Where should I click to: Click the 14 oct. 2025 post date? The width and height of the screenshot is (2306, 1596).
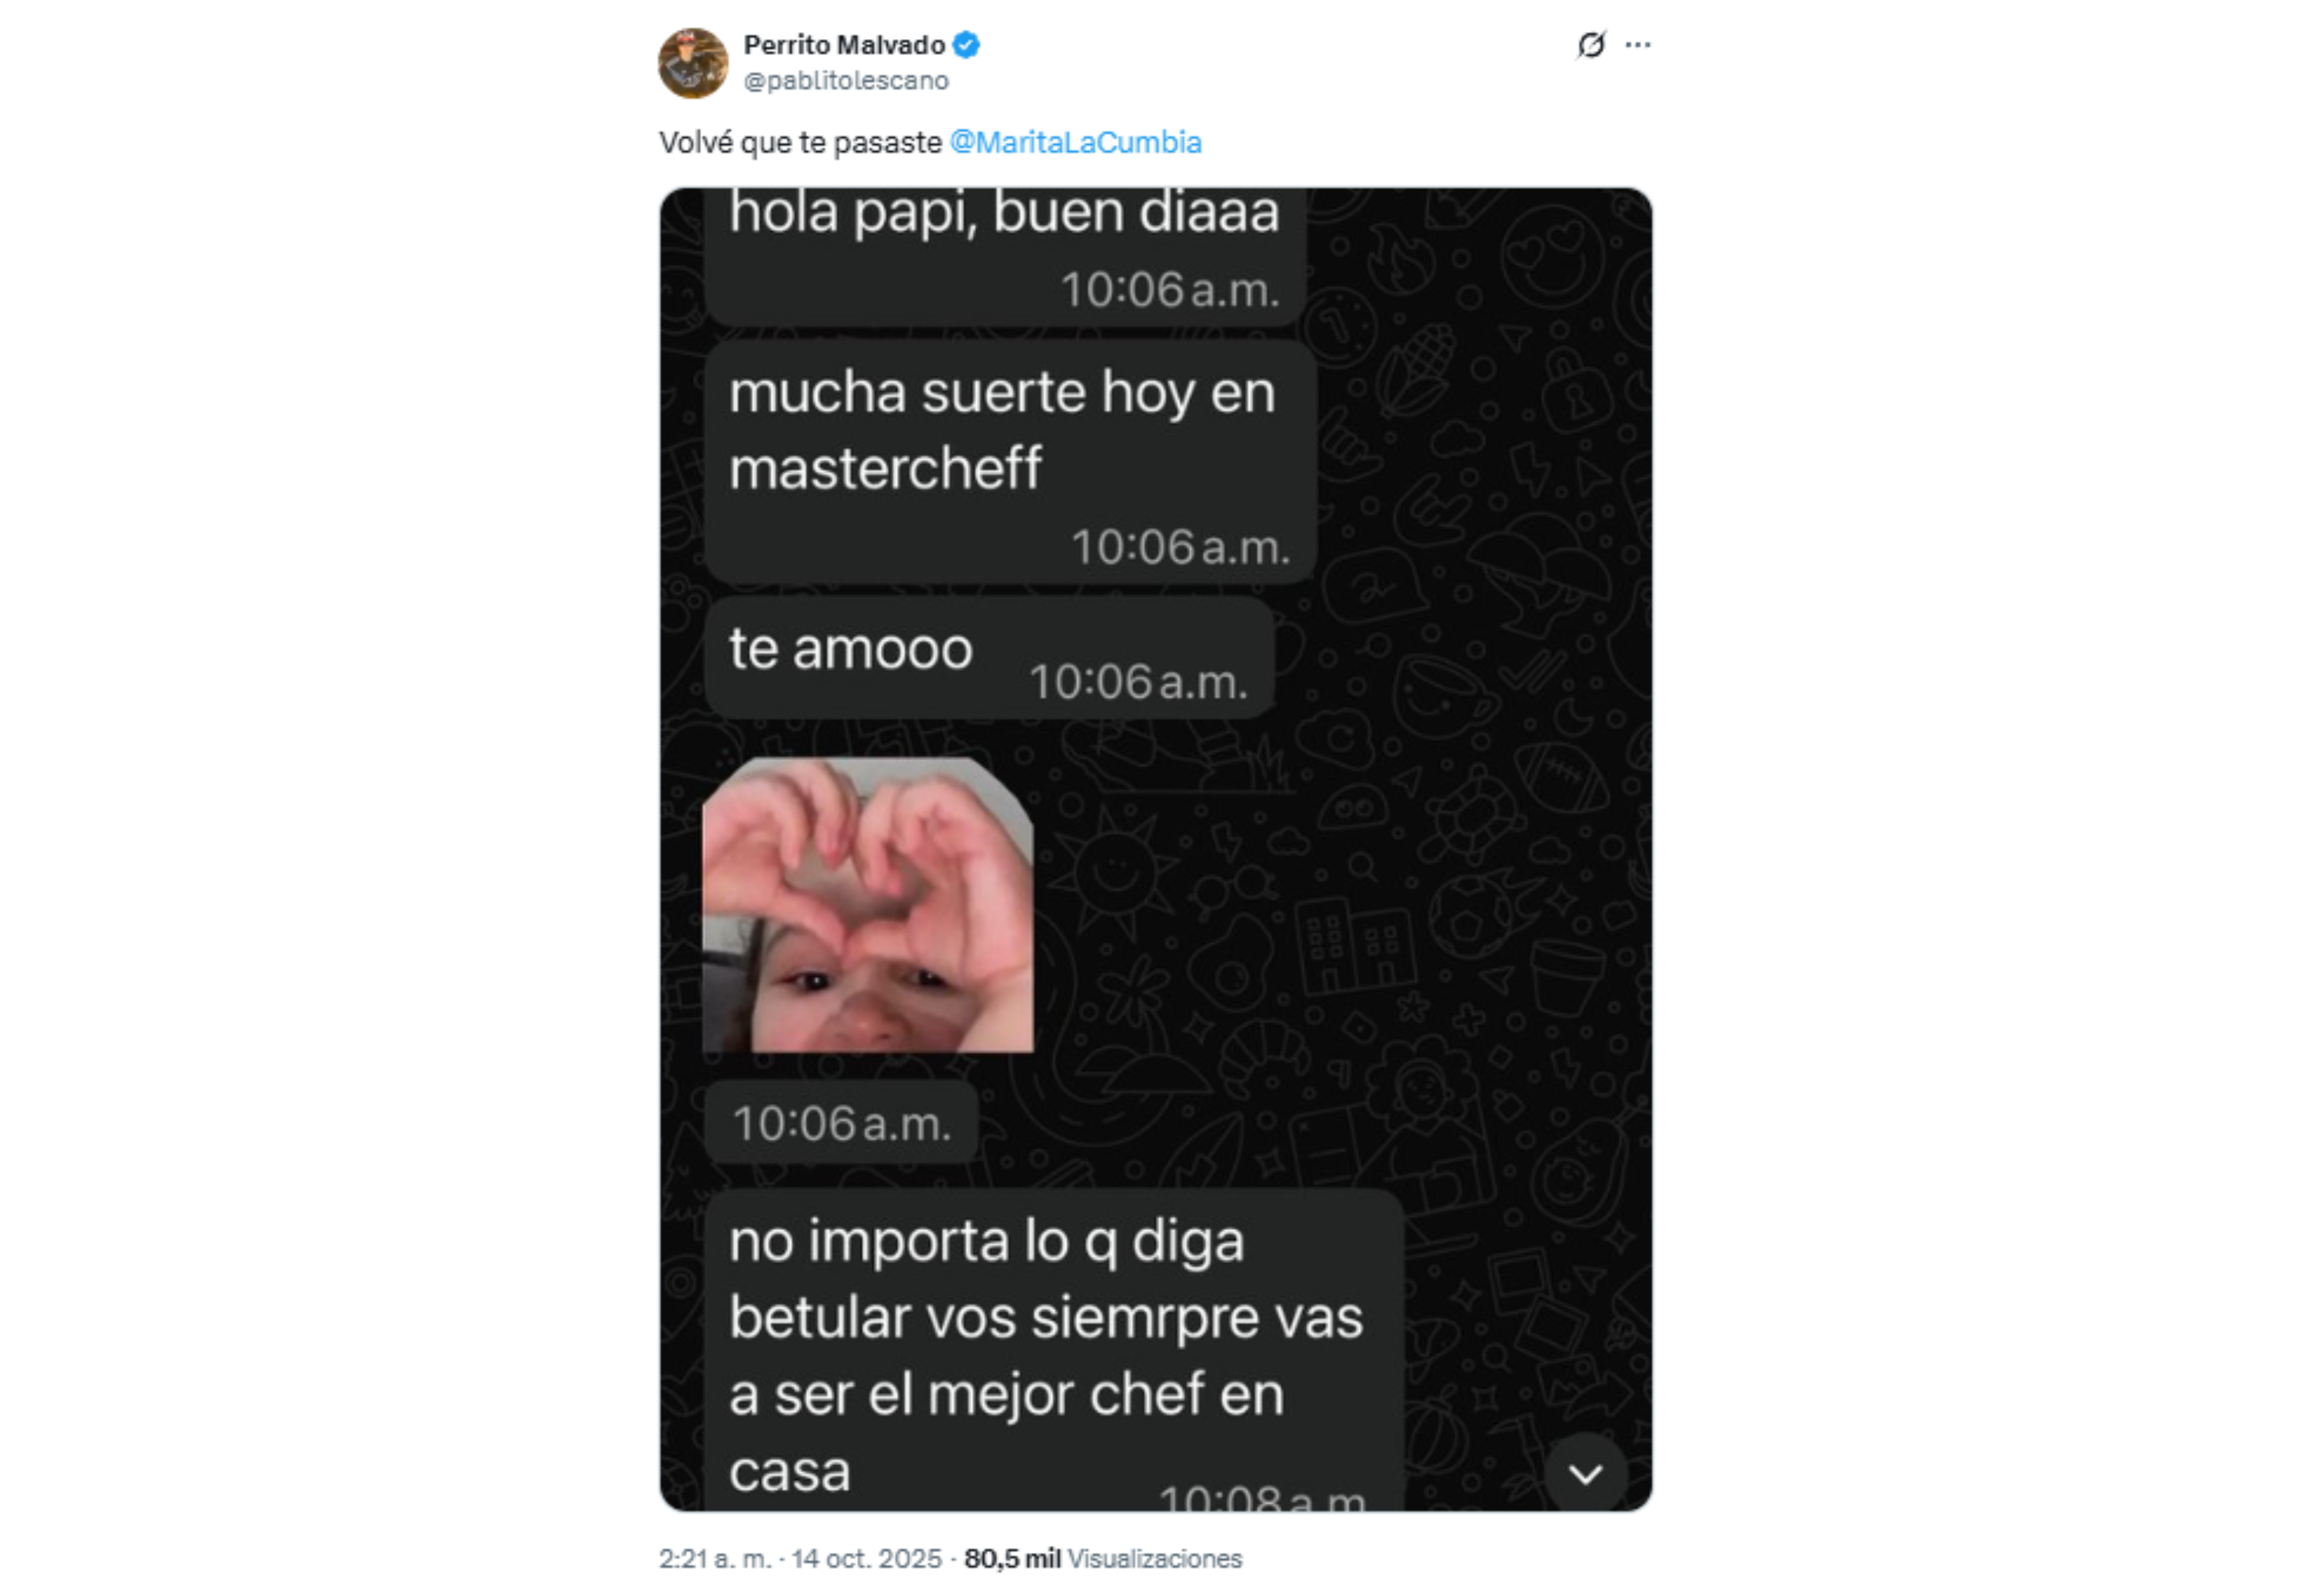click(866, 1558)
